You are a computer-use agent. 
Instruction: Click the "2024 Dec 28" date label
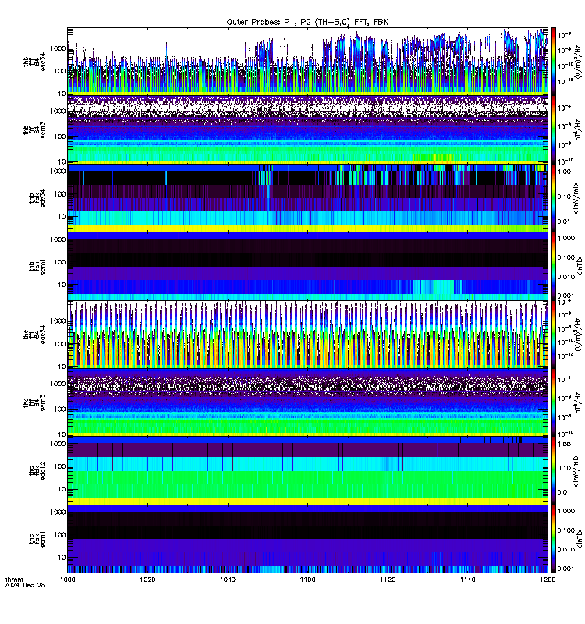pyautogui.click(x=24, y=586)
